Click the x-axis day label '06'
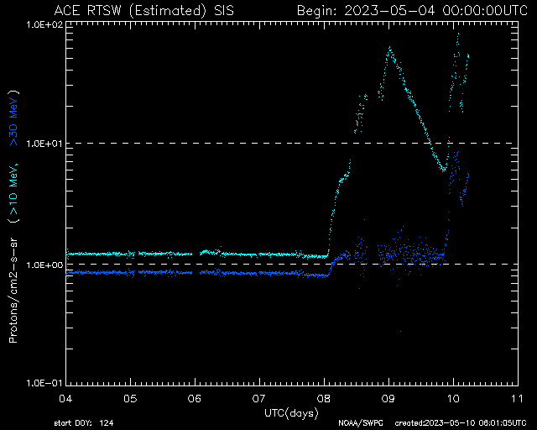The width and height of the screenshot is (537, 430). tap(195, 398)
